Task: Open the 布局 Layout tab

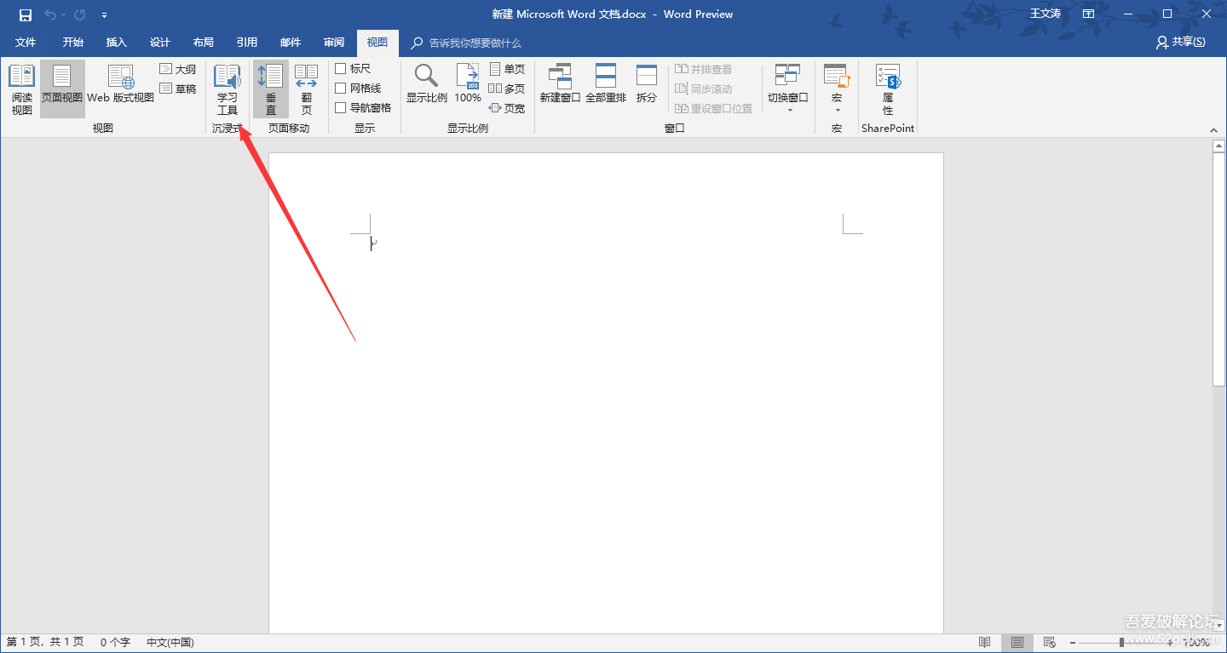Action: [204, 43]
